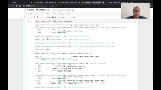
Task: Interrupt the kernel with stop icon
Action: pos(53,17)
